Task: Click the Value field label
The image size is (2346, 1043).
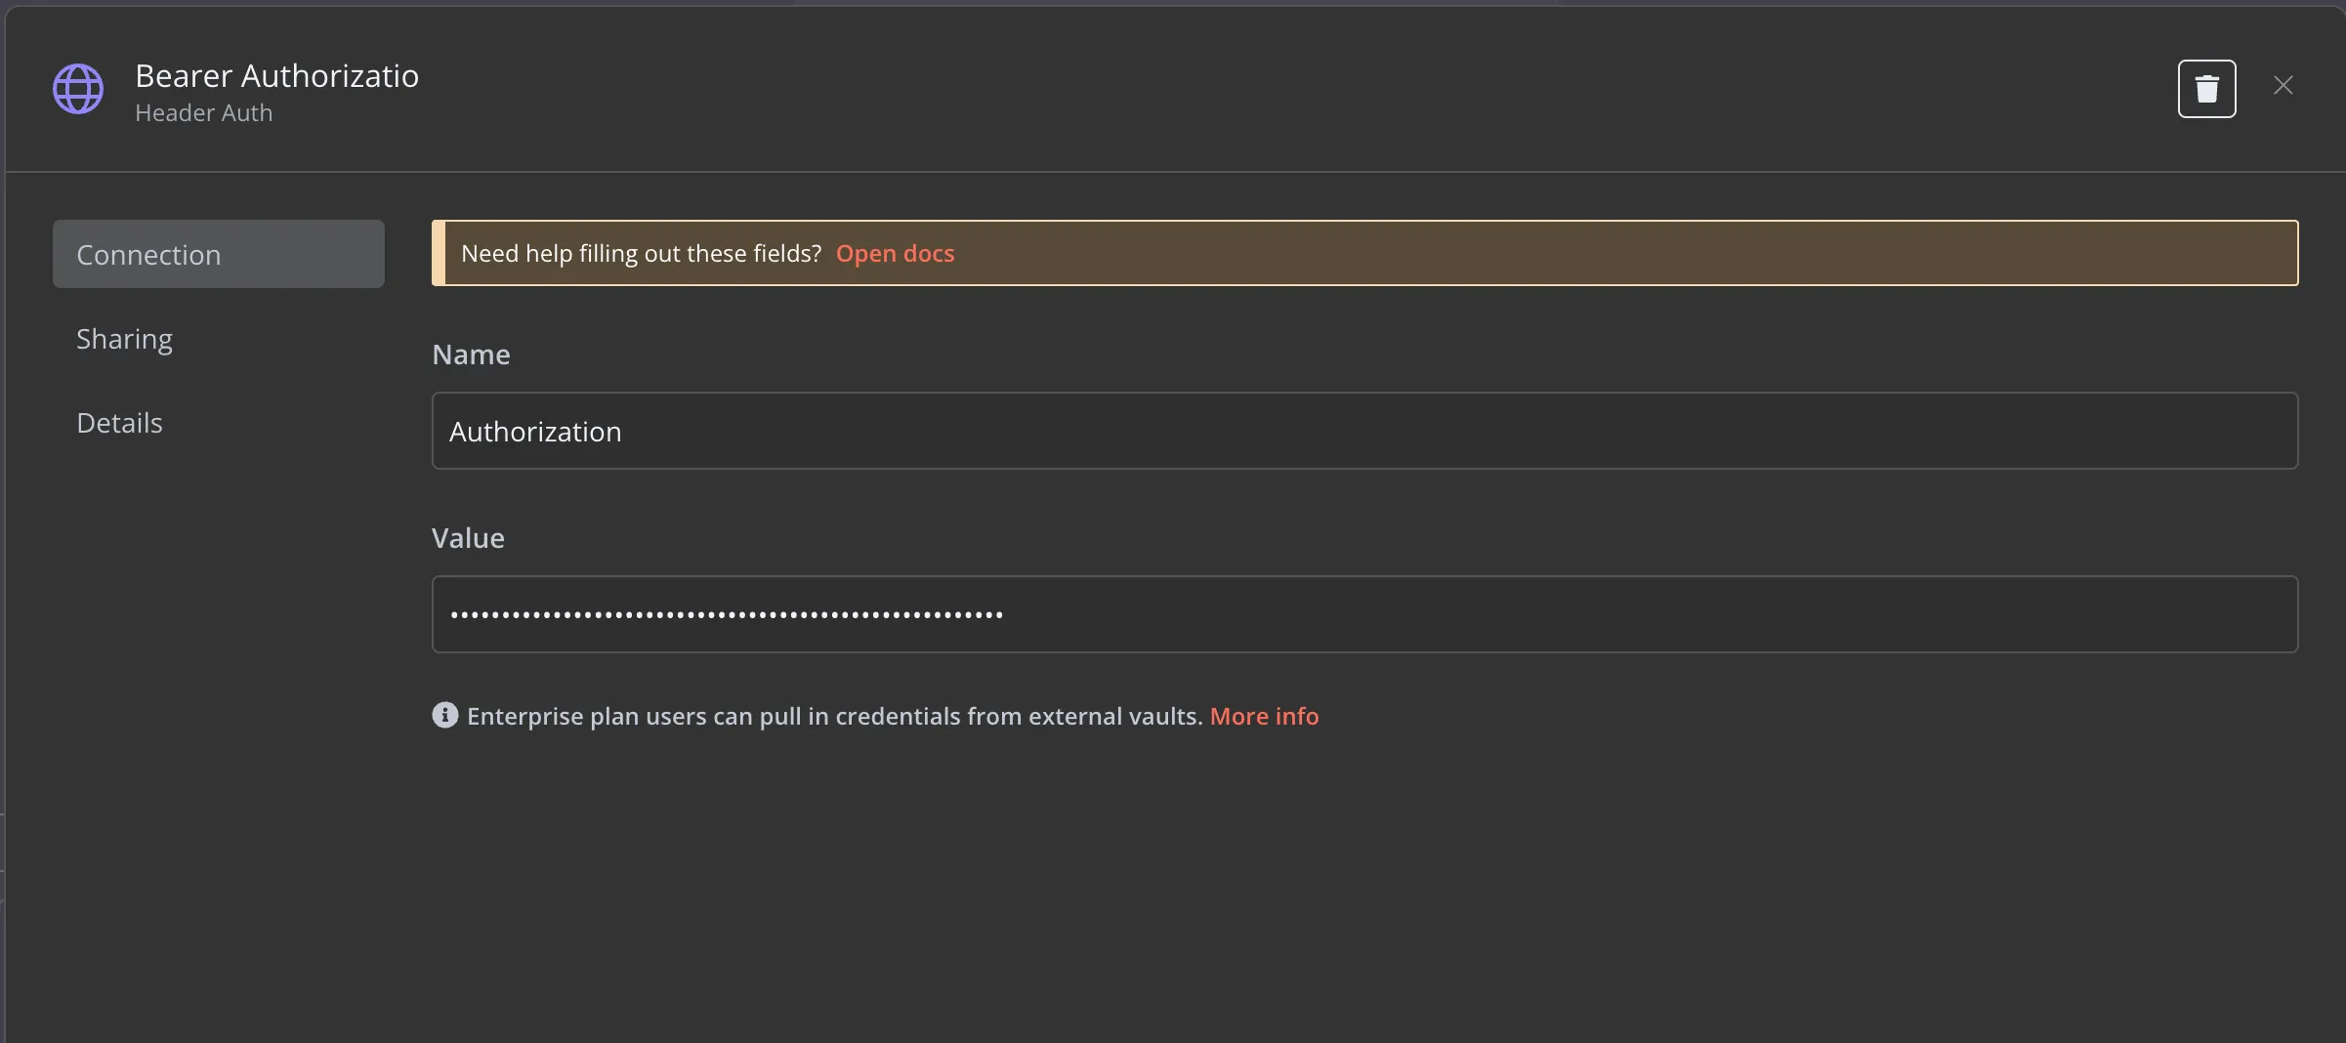Action: click(468, 538)
